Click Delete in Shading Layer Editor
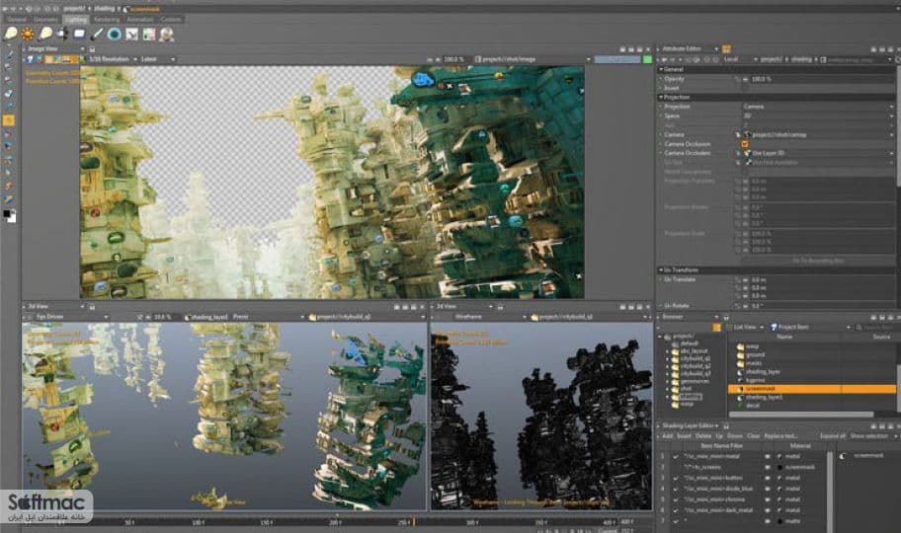 702,436
